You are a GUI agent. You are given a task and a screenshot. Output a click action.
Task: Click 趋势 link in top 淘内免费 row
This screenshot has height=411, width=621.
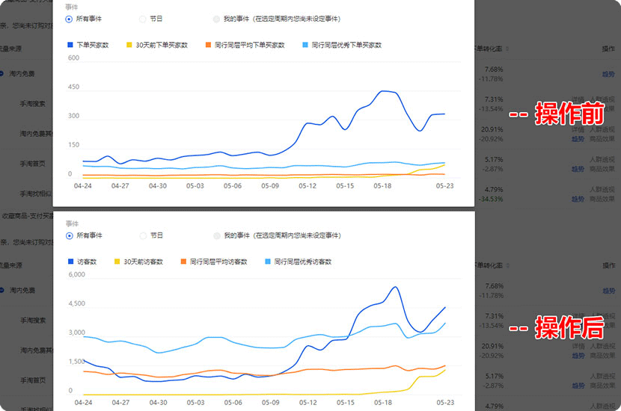click(608, 74)
